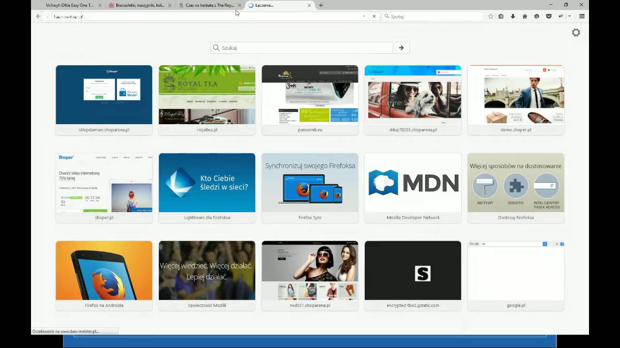Click the bookmark star icon
This screenshot has height=348, width=620.
tap(491, 16)
